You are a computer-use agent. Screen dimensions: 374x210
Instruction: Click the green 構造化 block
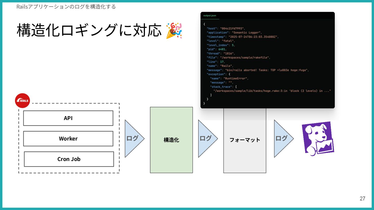[x=171, y=140]
